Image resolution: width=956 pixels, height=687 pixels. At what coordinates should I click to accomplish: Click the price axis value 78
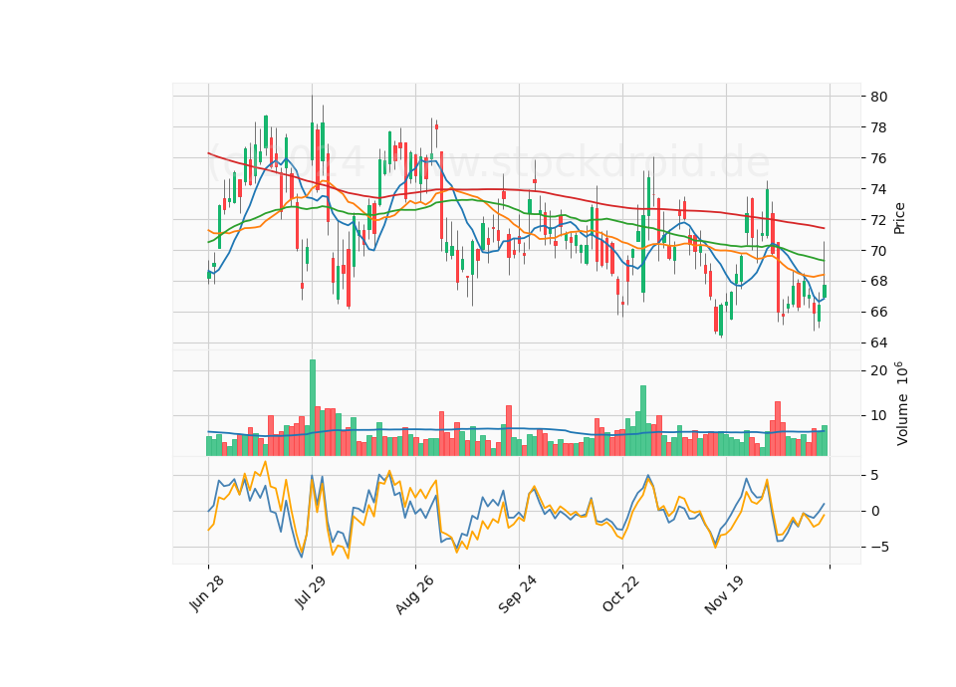click(x=878, y=127)
